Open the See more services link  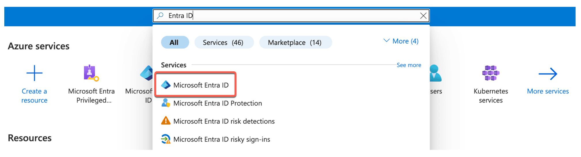(409, 65)
